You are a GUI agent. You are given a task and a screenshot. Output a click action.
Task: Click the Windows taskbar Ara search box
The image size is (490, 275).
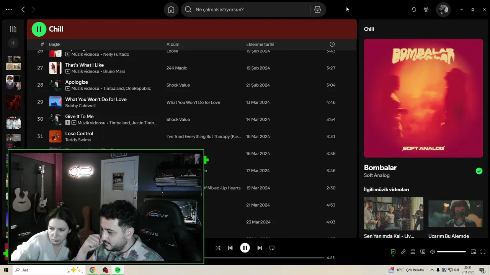(49, 270)
